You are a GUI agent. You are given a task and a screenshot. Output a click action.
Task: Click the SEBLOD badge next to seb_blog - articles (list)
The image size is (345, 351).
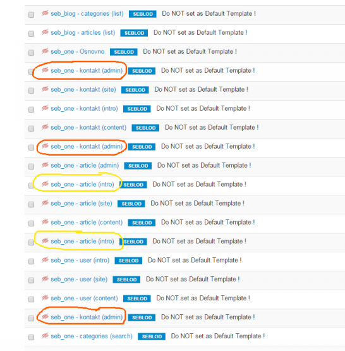tap(134, 33)
